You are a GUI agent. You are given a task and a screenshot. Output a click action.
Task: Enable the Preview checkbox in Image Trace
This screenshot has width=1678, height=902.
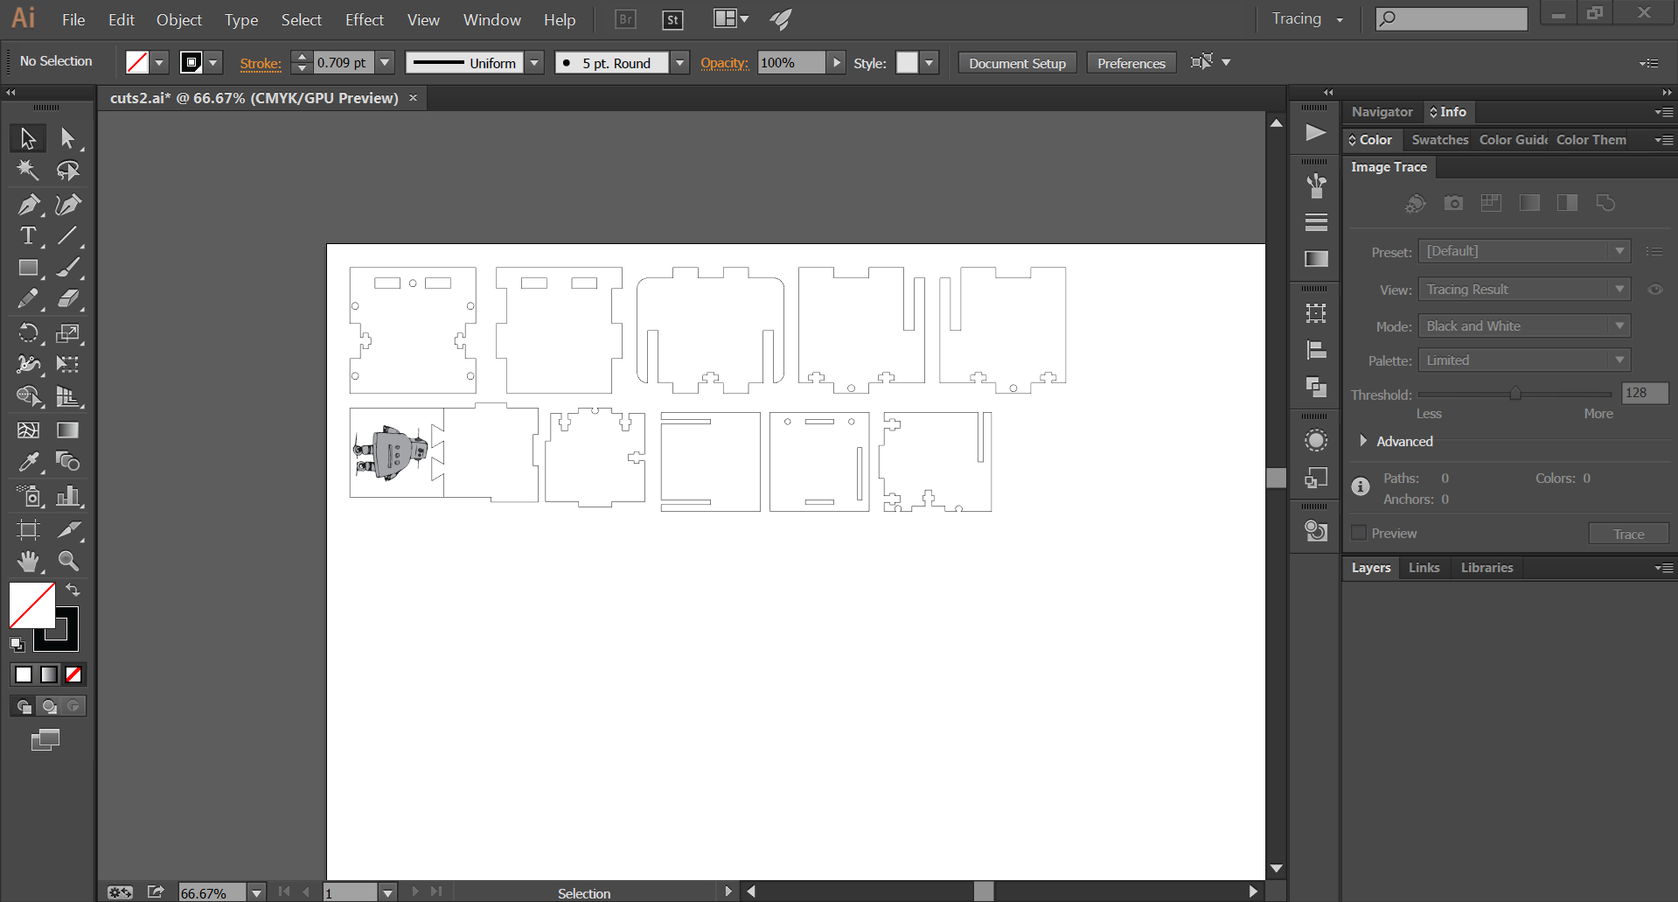pos(1359,533)
